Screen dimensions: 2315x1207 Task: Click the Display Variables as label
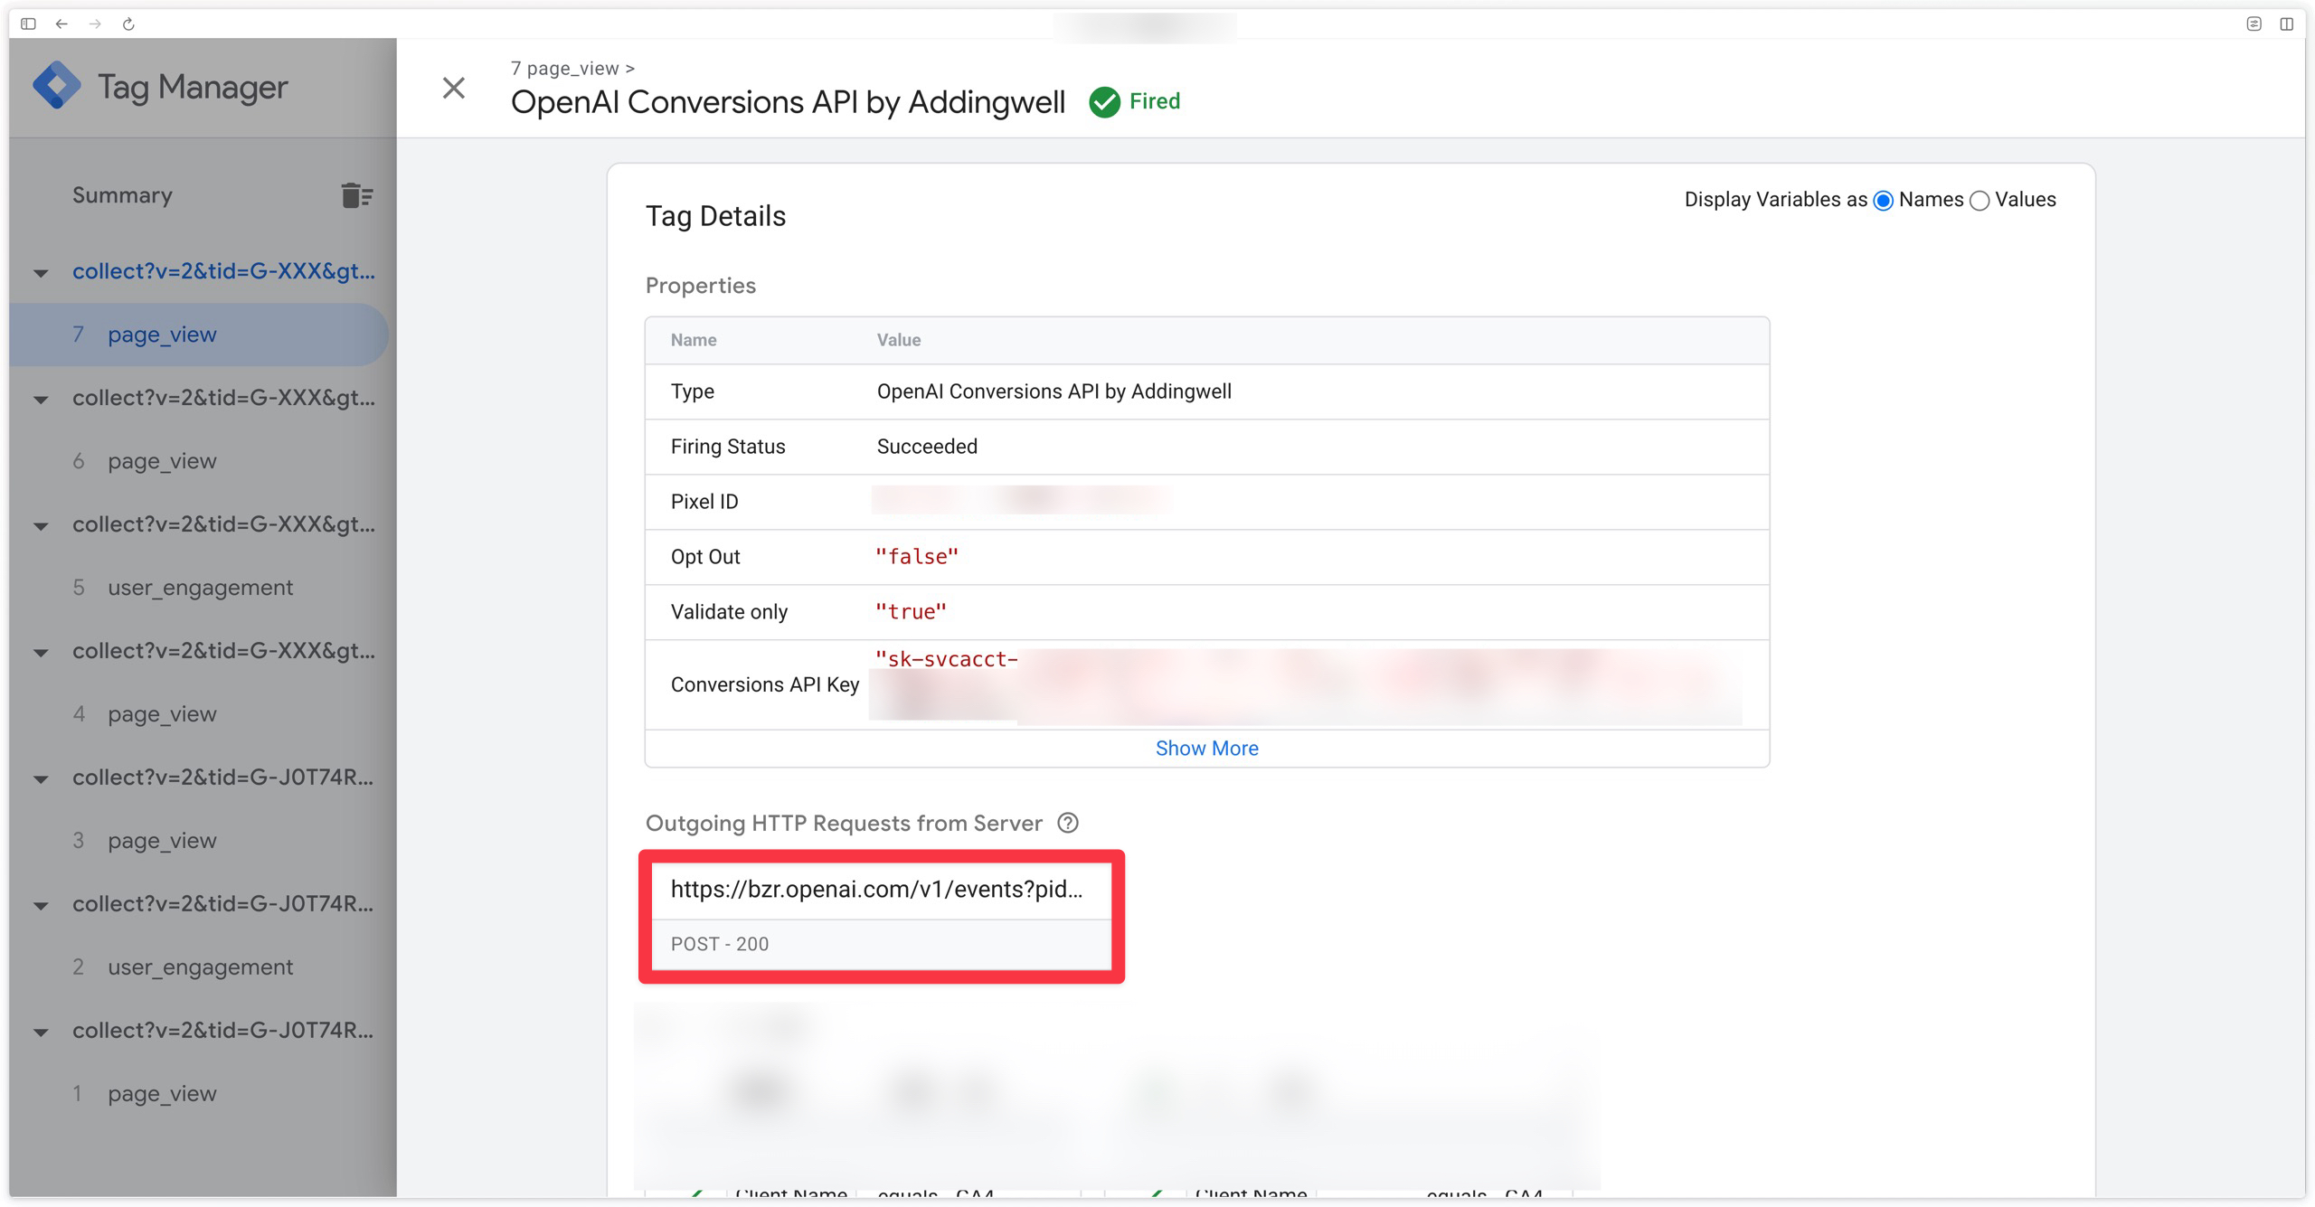[1775, 200]
